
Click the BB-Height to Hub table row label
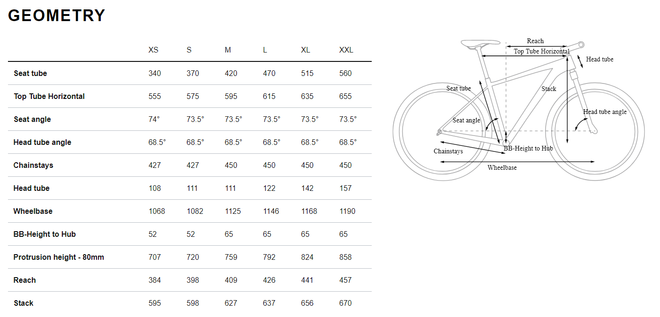[x=45, y=234]
